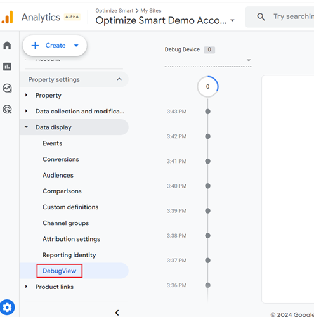Image resolution: width=314 pixels, height=317 pixels.
Task: Open the Debug Device dropdown
Action: point(208,61)
